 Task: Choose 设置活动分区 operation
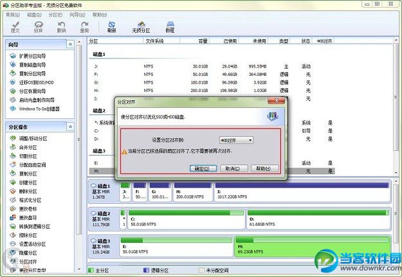click(x=28, y=244)
